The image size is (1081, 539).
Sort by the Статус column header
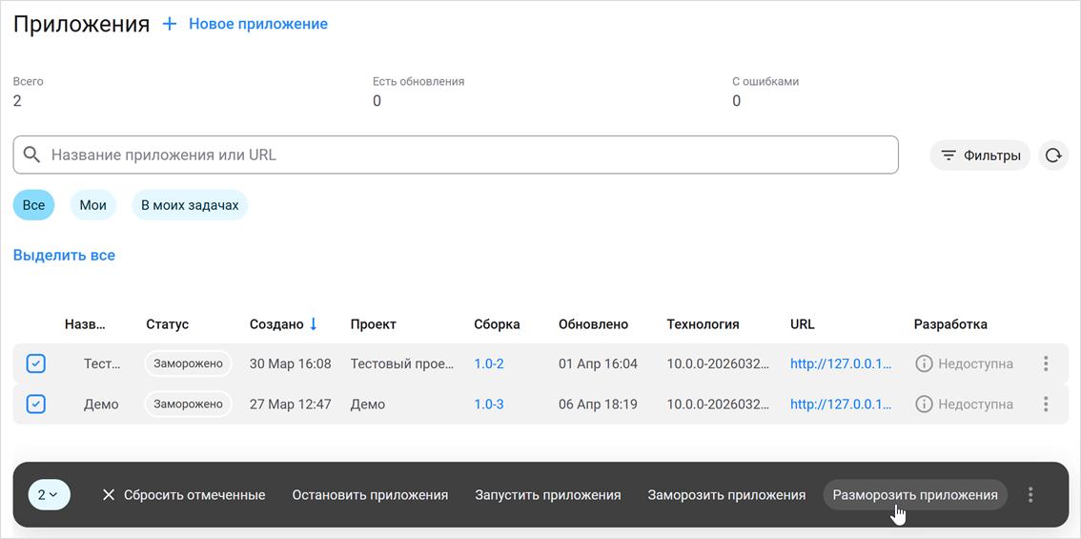tap(167, 324)
